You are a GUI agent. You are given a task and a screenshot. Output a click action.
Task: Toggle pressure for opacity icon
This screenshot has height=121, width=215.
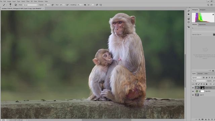pyautogui.click(x=52, y=5)
